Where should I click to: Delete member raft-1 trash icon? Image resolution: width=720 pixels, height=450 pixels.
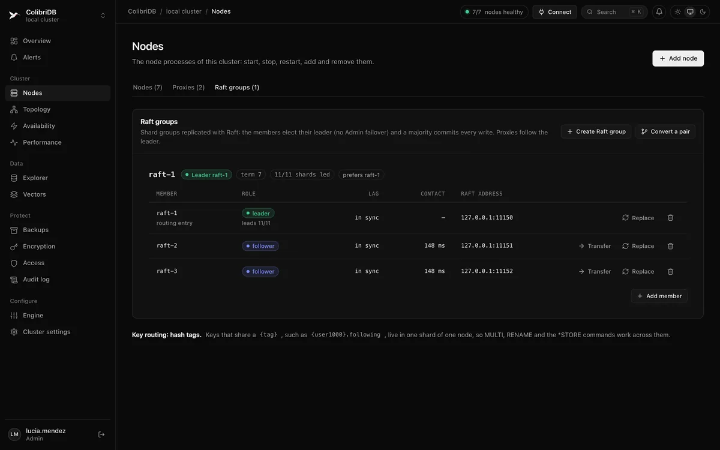[671, 218]
